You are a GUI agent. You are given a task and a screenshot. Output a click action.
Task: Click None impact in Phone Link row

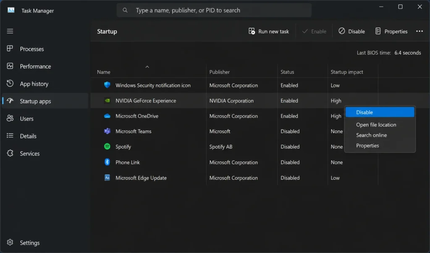point(336,162)
